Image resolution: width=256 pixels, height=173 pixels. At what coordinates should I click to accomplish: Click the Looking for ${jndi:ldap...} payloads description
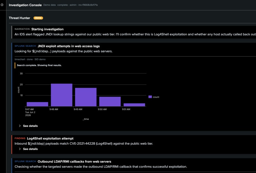coord(64,51)
